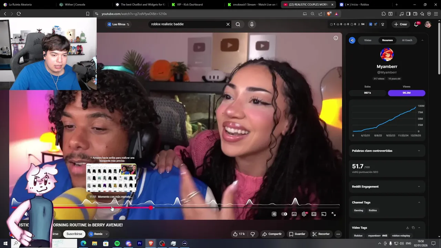
Task: Open the vidIQ Remix button
Action: tap(96, 234)
